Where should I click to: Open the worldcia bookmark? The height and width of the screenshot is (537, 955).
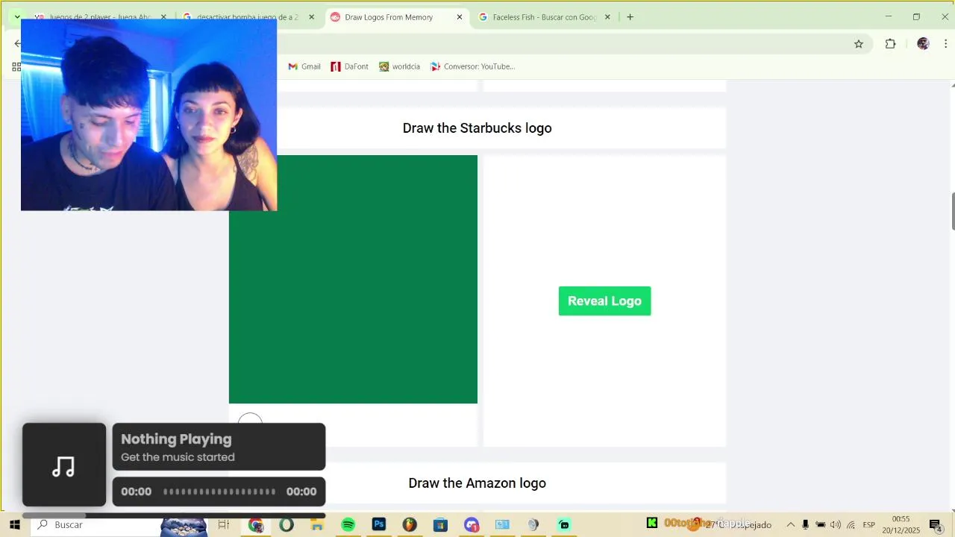pyautogui.click(x=399, y=66)
